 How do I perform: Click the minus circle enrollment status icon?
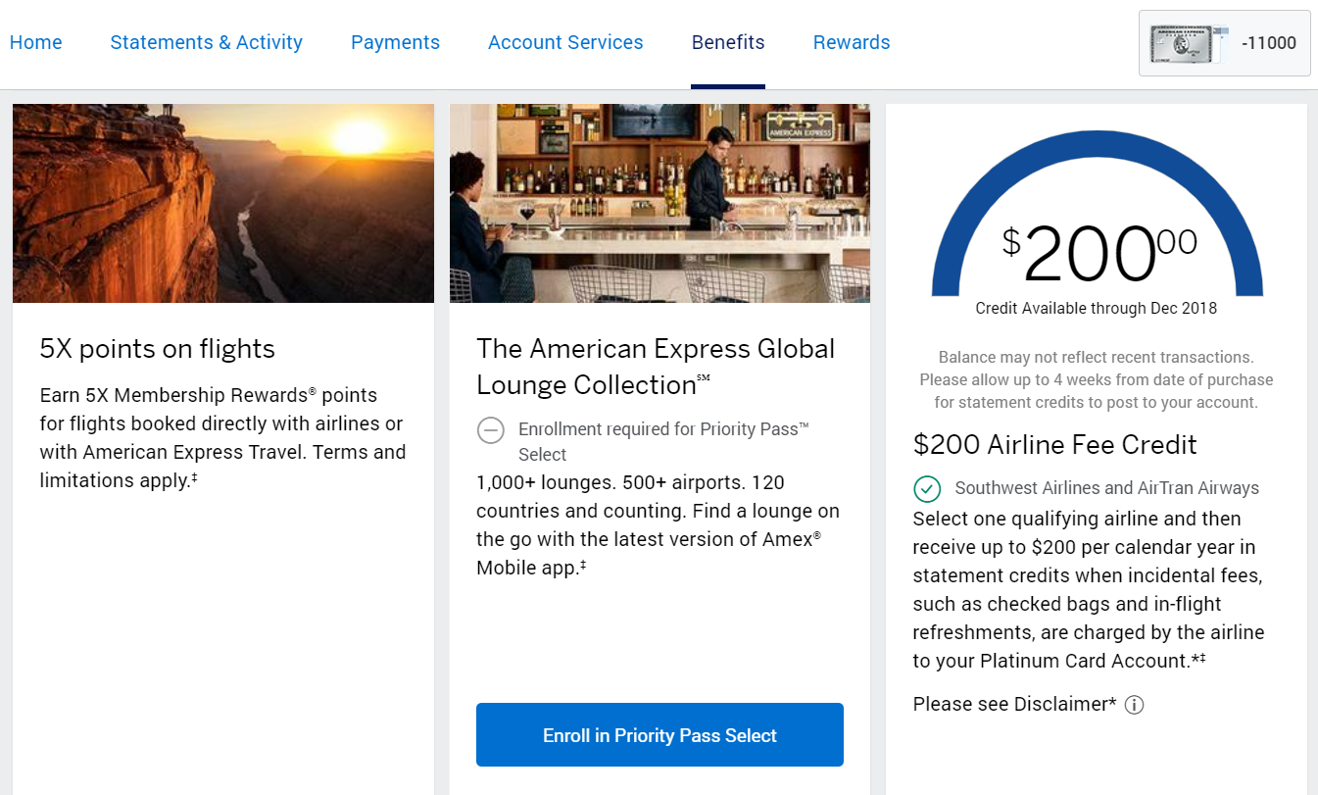tap(490, 430)
